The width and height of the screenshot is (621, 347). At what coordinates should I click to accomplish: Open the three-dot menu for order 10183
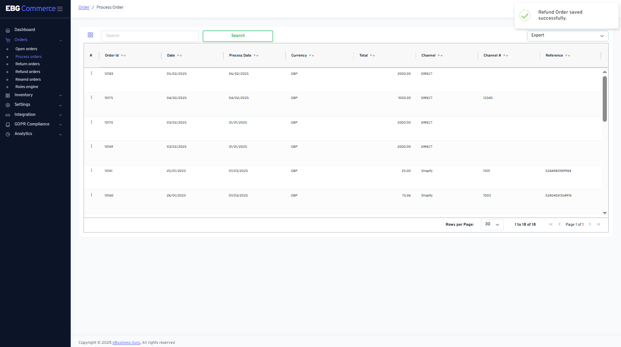pos(91,73)
